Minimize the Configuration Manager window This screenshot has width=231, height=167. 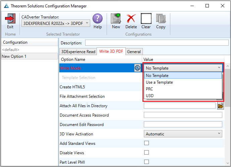[x=192, y=6]
